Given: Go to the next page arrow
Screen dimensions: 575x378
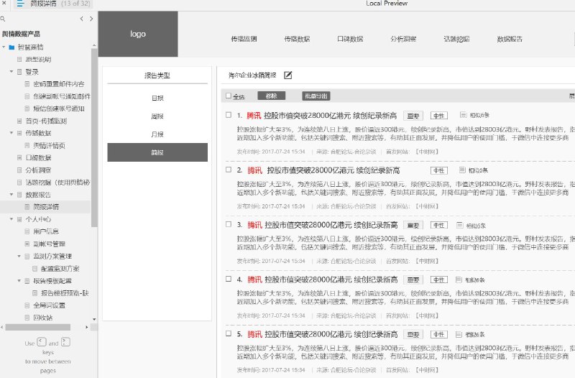Looking at the screenshot, I should pyautogui.click(x=91, y=19).
